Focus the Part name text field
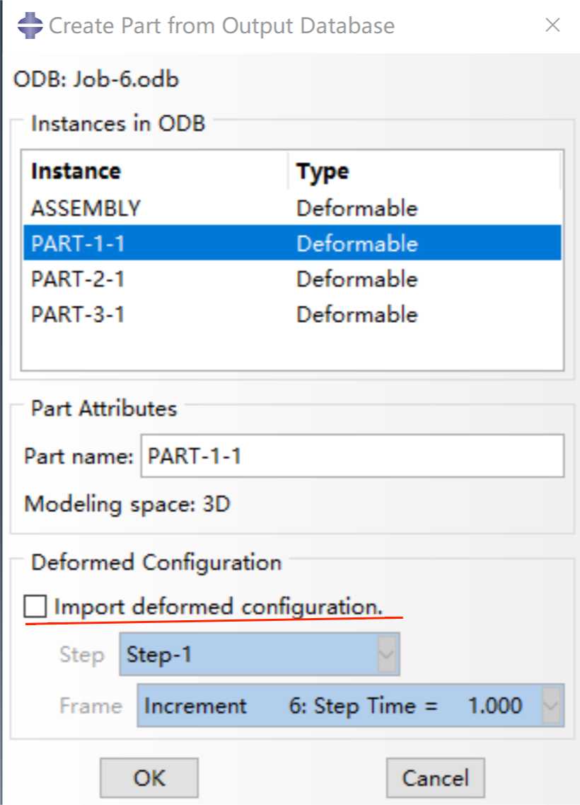Image resolution: width=580 pixels, height=805 pixels. coord(352,456)
